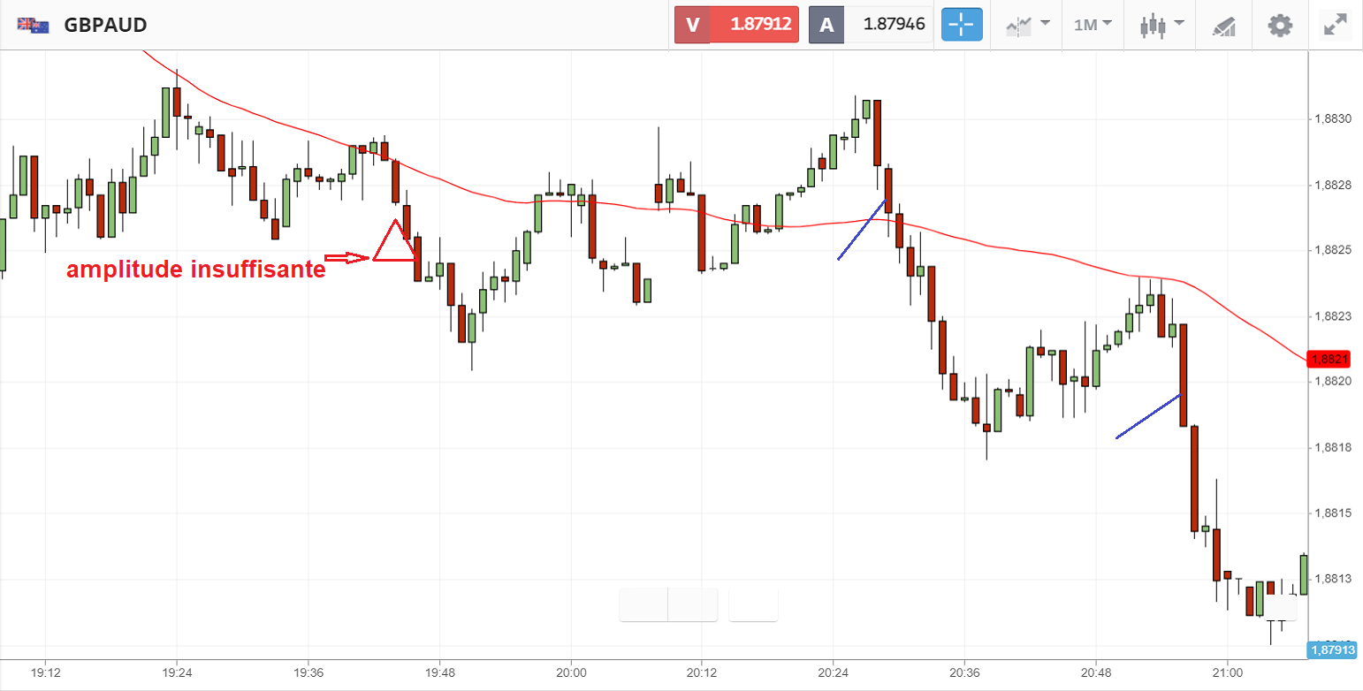Expand chart to fullscreen
The width and height of the screenshot is (1363, 691).
(1335, 25)
